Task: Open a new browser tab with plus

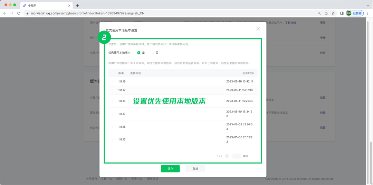Action: 77,6
